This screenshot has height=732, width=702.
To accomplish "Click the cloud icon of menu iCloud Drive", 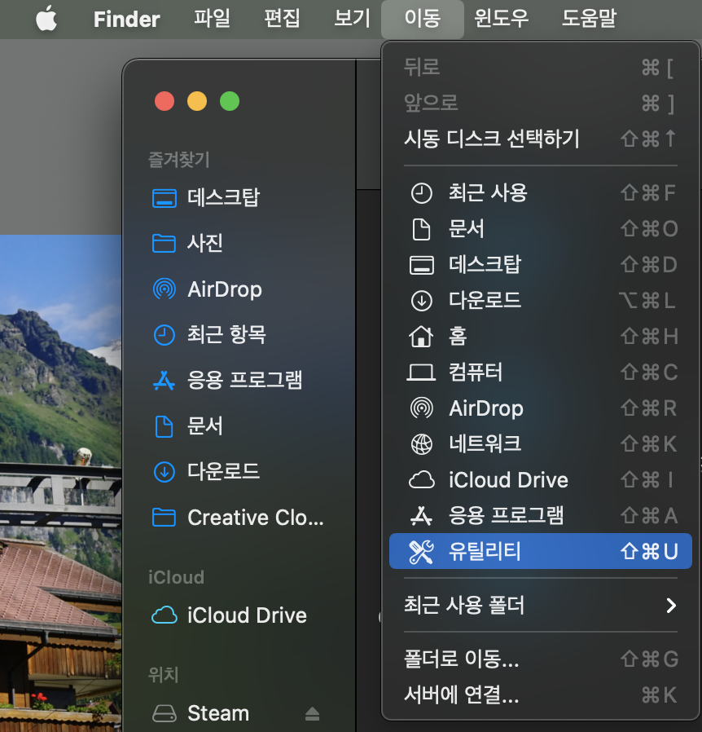I will click(422, 480).
